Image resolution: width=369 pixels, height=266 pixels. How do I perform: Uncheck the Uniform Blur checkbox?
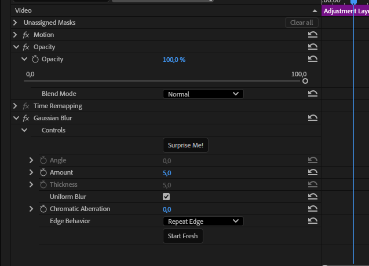pos(166,197)
